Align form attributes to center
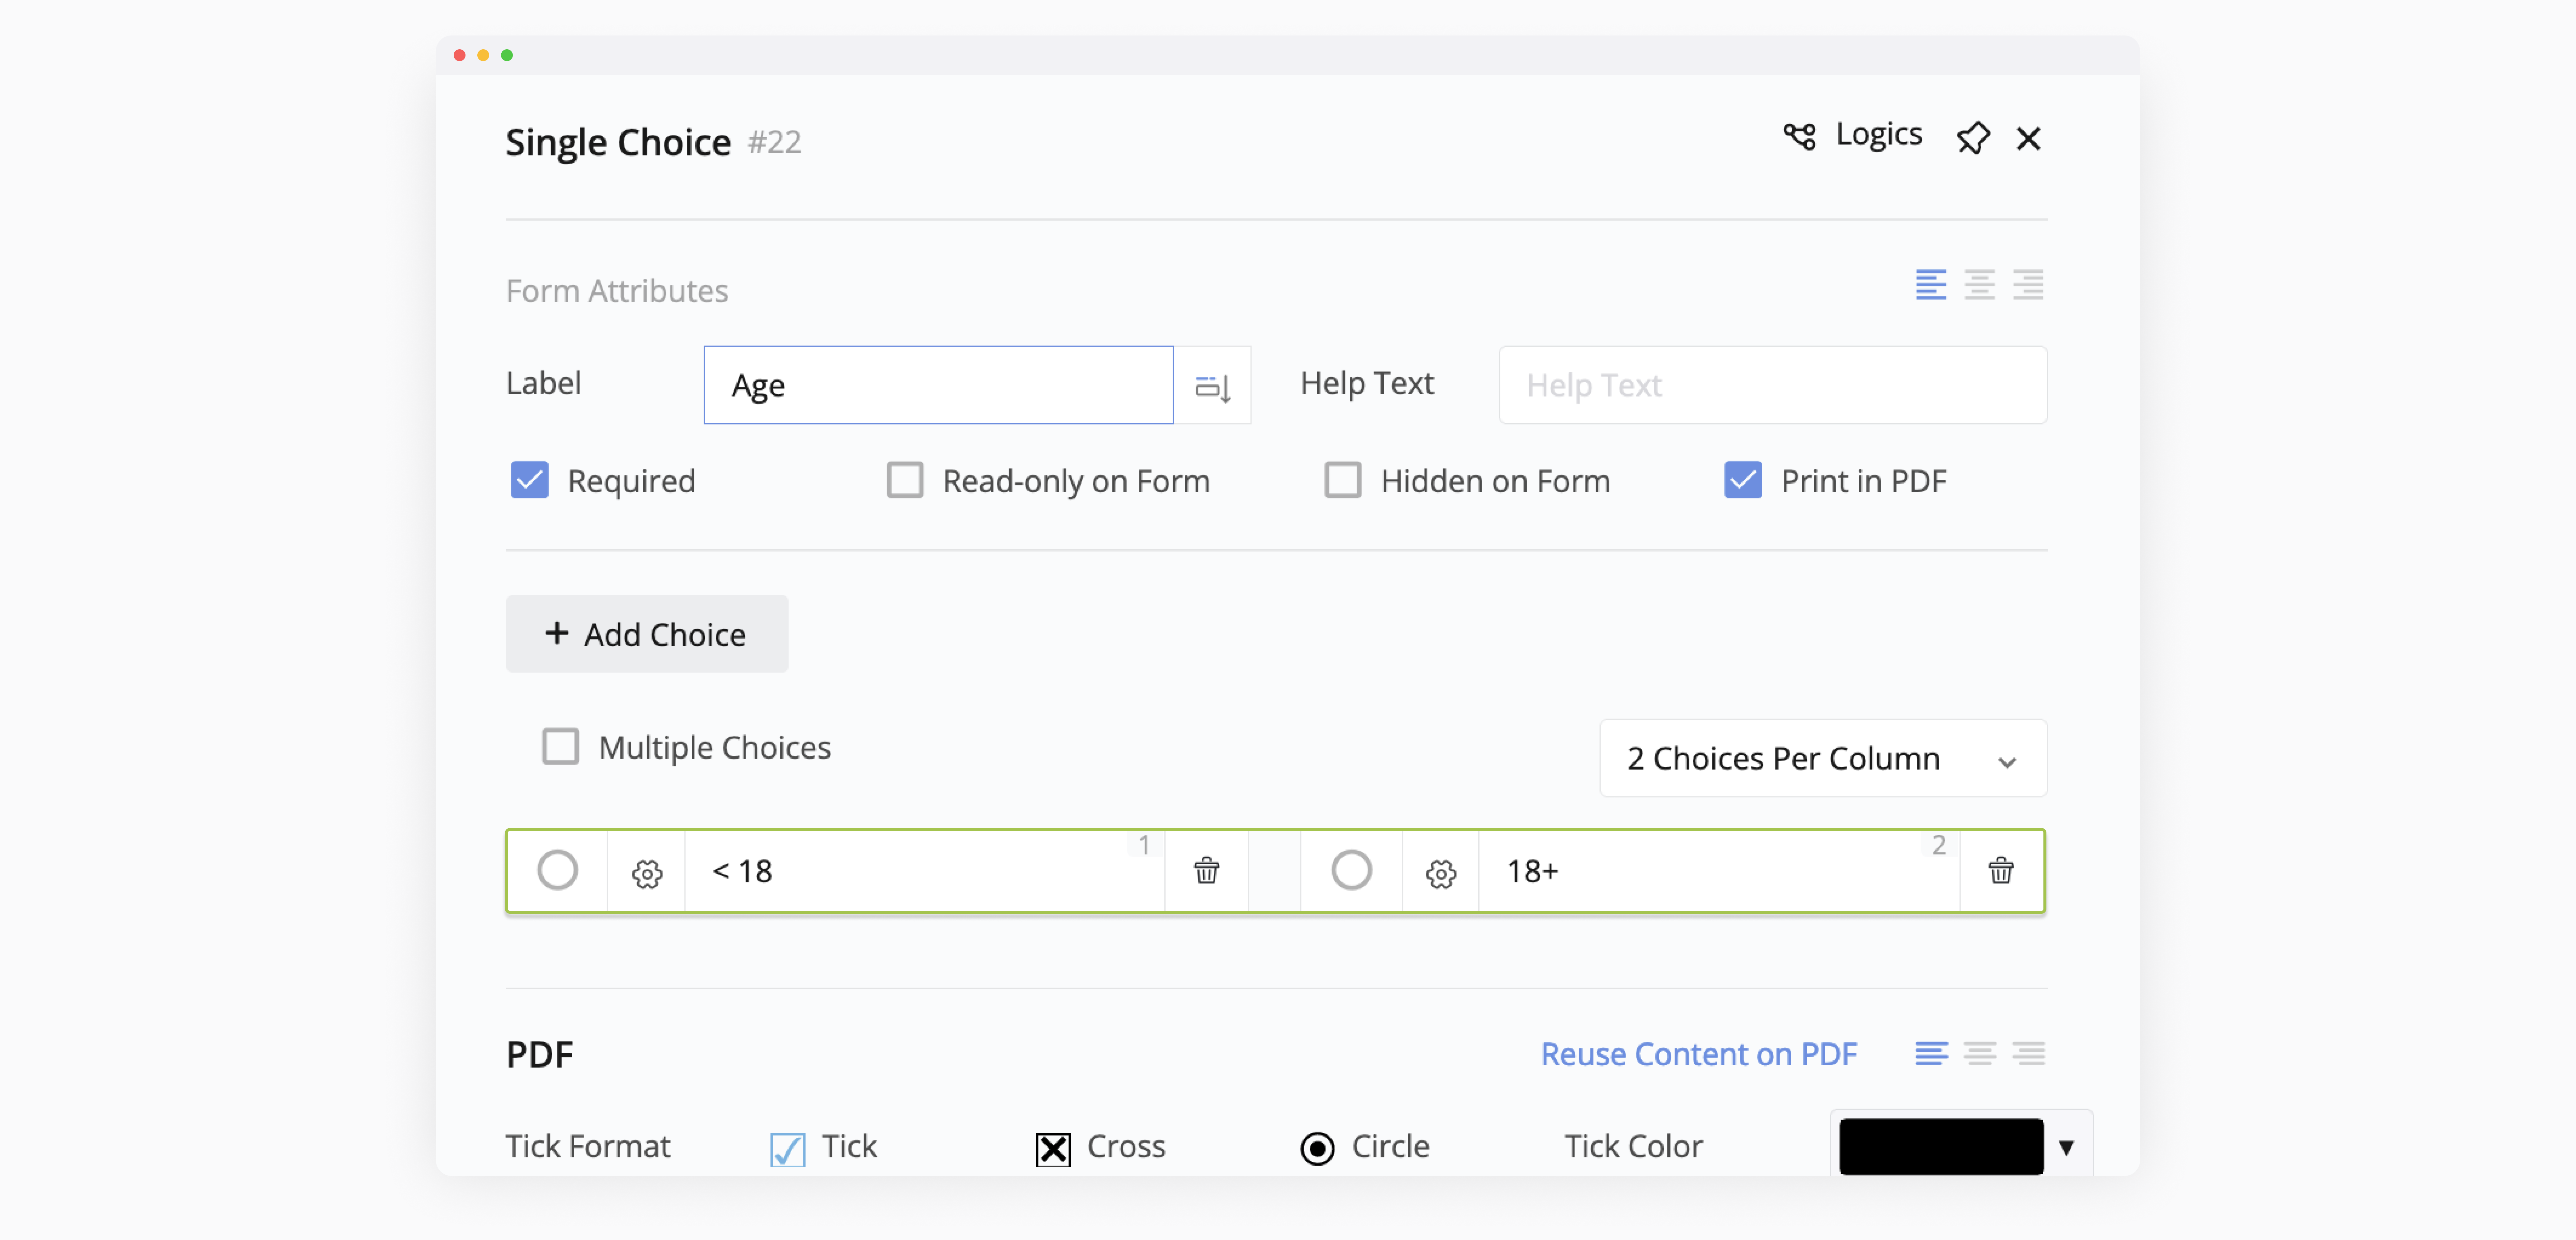Screen dimensions: 2576x1240 (1979, 285)
